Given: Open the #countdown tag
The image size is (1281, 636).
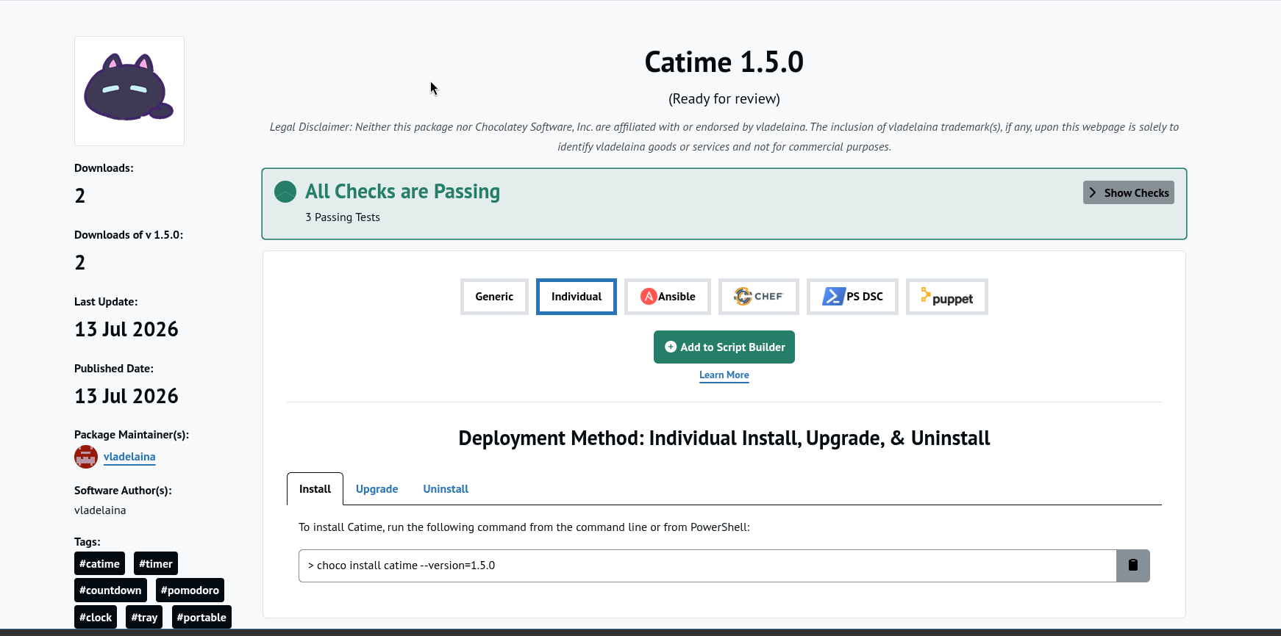Looking at the screenshot, I should (110, 590).
